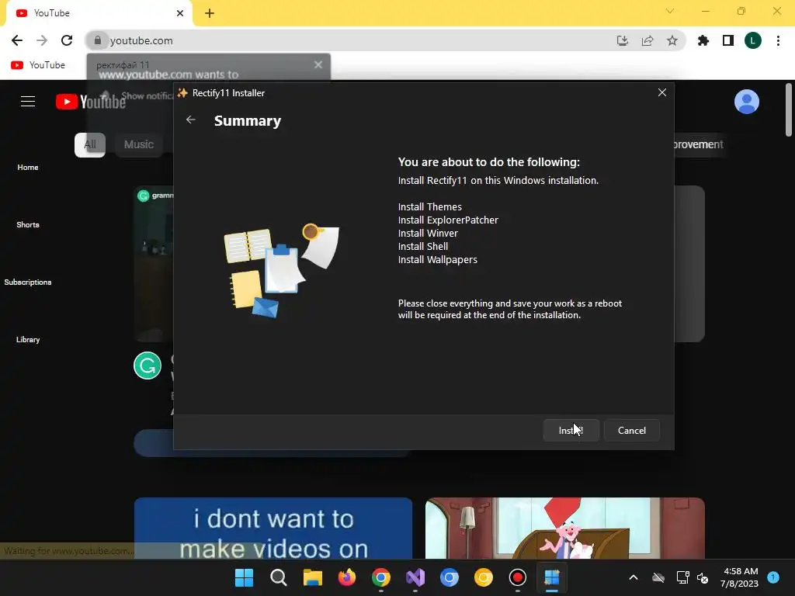Show hidden system tray icons
The width and height of the screenshot is (795, 596).
pos(634,577)
